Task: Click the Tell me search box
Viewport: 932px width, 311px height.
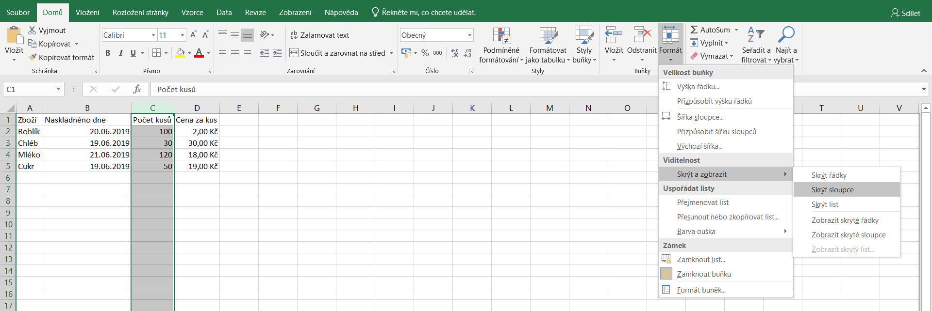Action: tap(424, 12)
